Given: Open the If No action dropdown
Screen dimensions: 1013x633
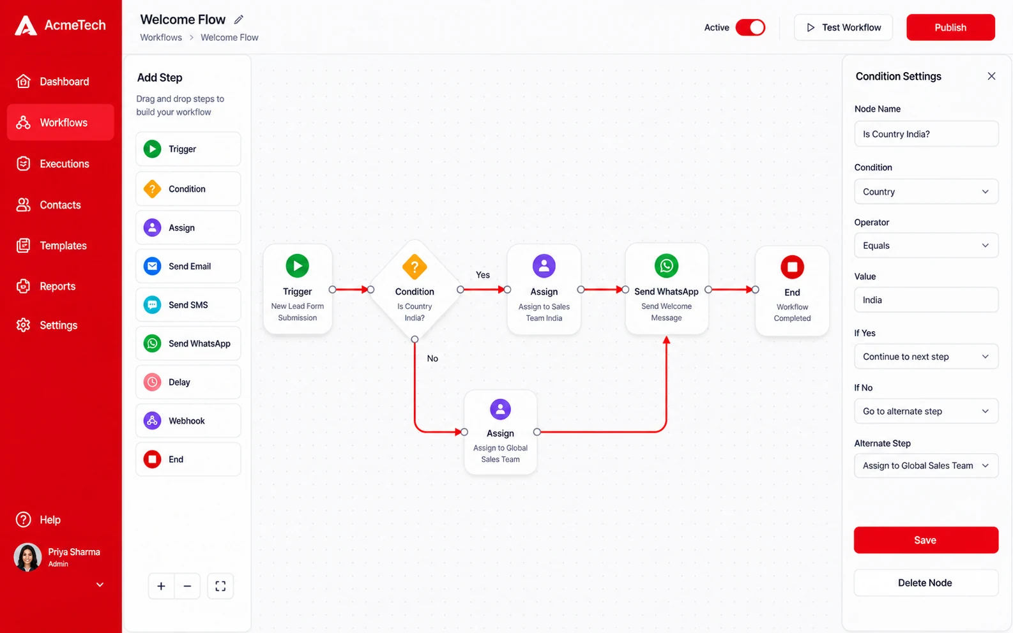Looking at the screenshot, I should click(x=926, y=411).
